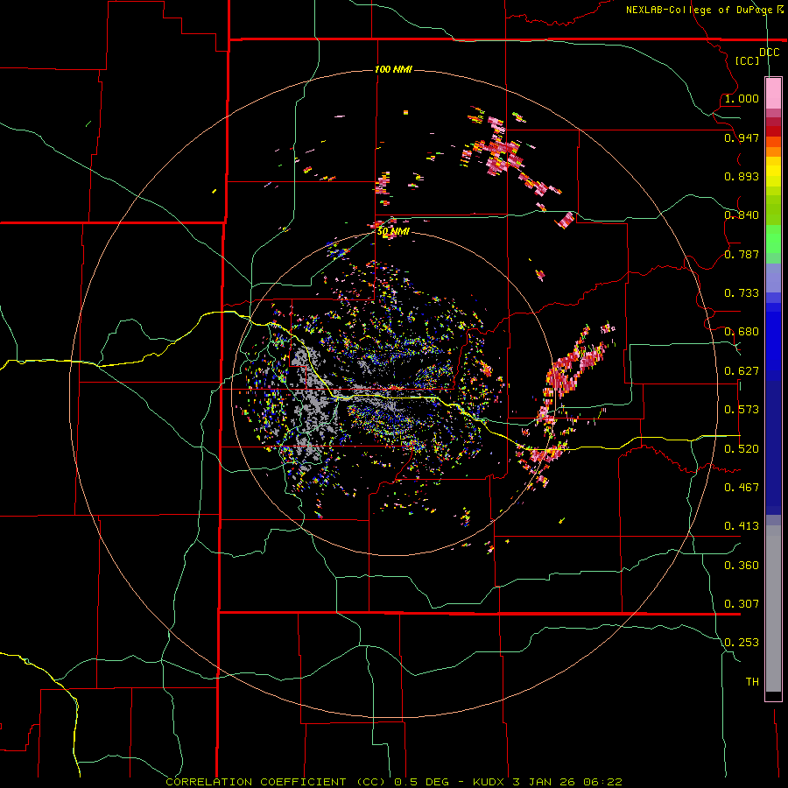Select the 0.627 scale value
788x788 pixels.
click(x=742, y=371)
